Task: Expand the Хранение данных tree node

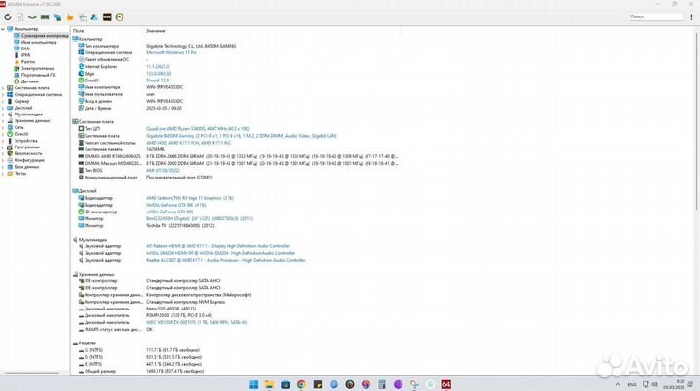Action: [x=3, y=120]
